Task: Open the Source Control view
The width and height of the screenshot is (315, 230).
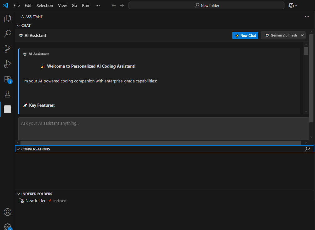Action: 8,49
